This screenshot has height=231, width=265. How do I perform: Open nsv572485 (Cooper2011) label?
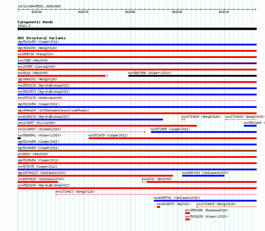point(170,129)
